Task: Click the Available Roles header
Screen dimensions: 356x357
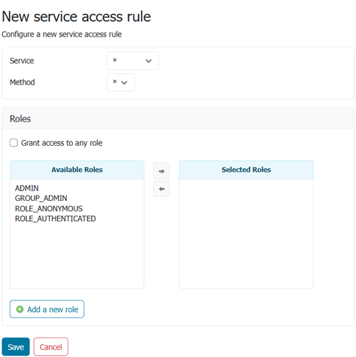Action: tap(77, 170)
